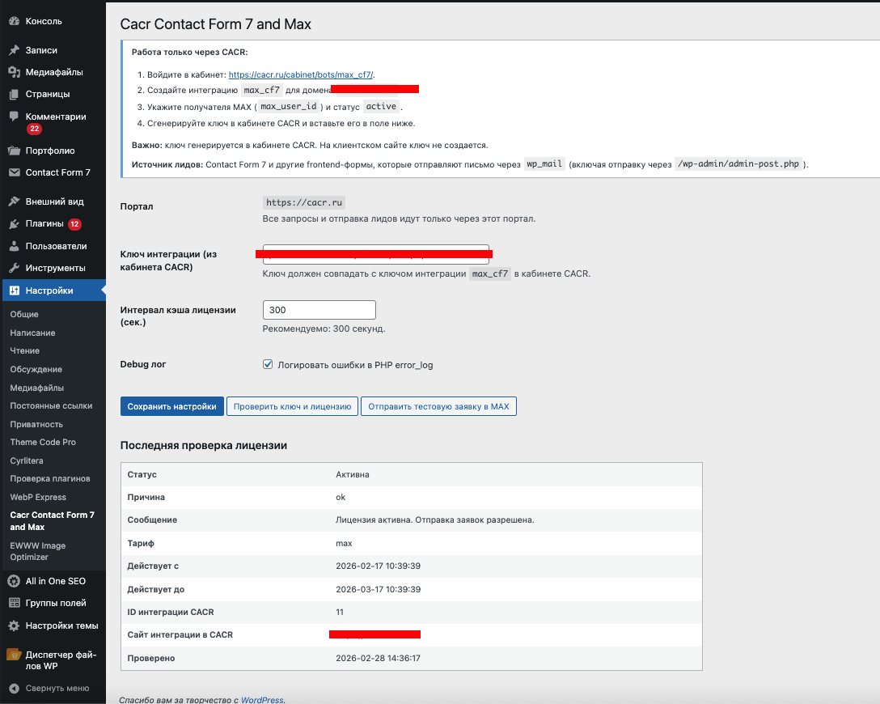Click the Рекомендуемо: 300 секунд hint
The image size is (880, 704).
tap(324, 329)
